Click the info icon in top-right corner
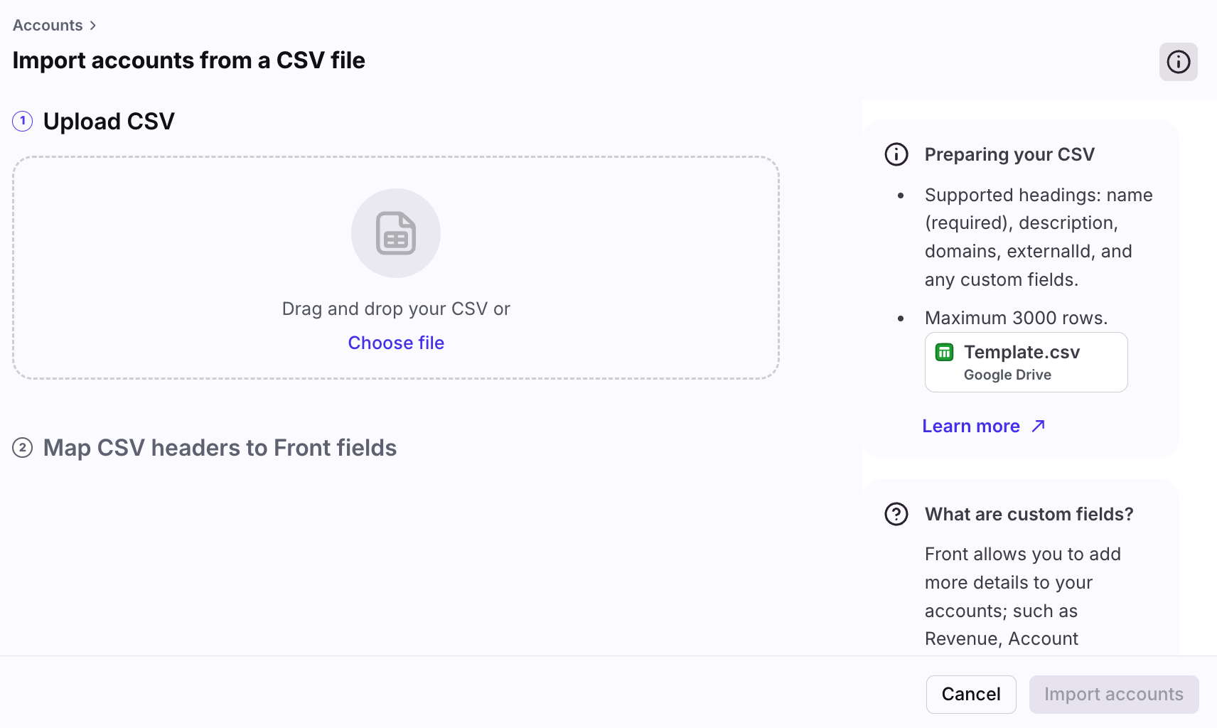Viewport: 1217px width, 728px height. click(1178, 62)
